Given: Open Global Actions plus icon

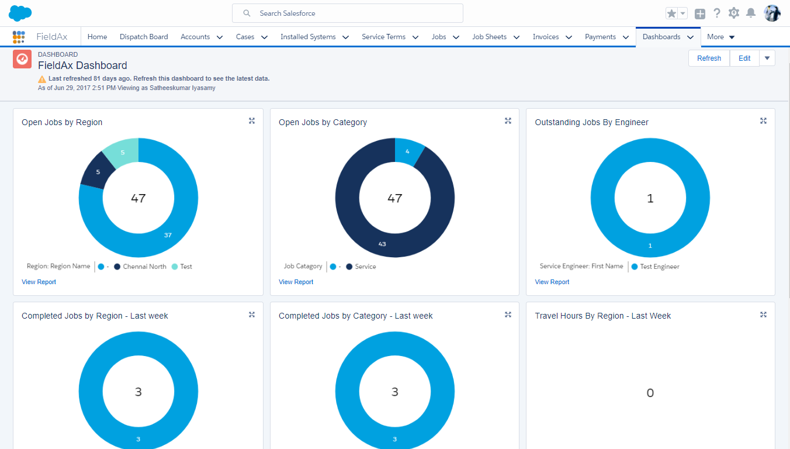Looking at the screenshot, I should coord(700,13).
